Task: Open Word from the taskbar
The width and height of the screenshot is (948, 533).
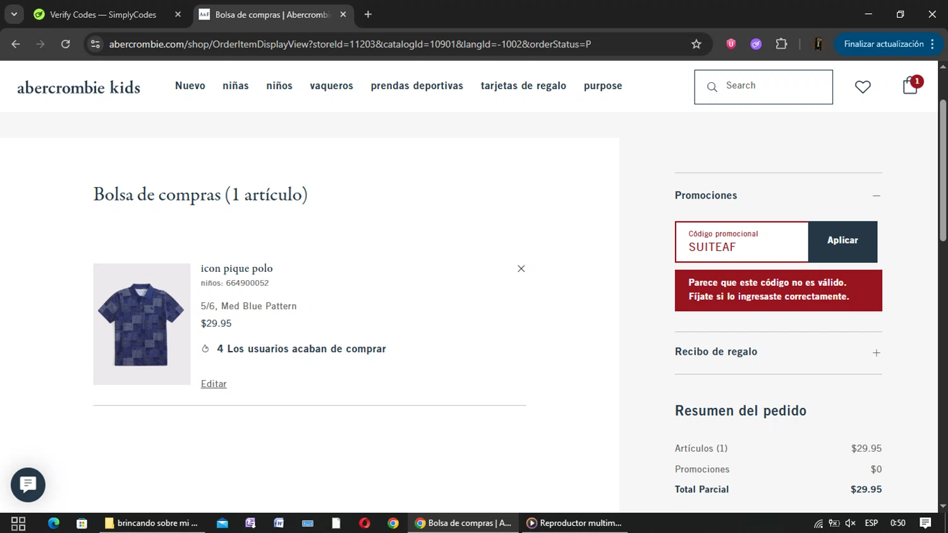Action: click(x=279, y=523)
